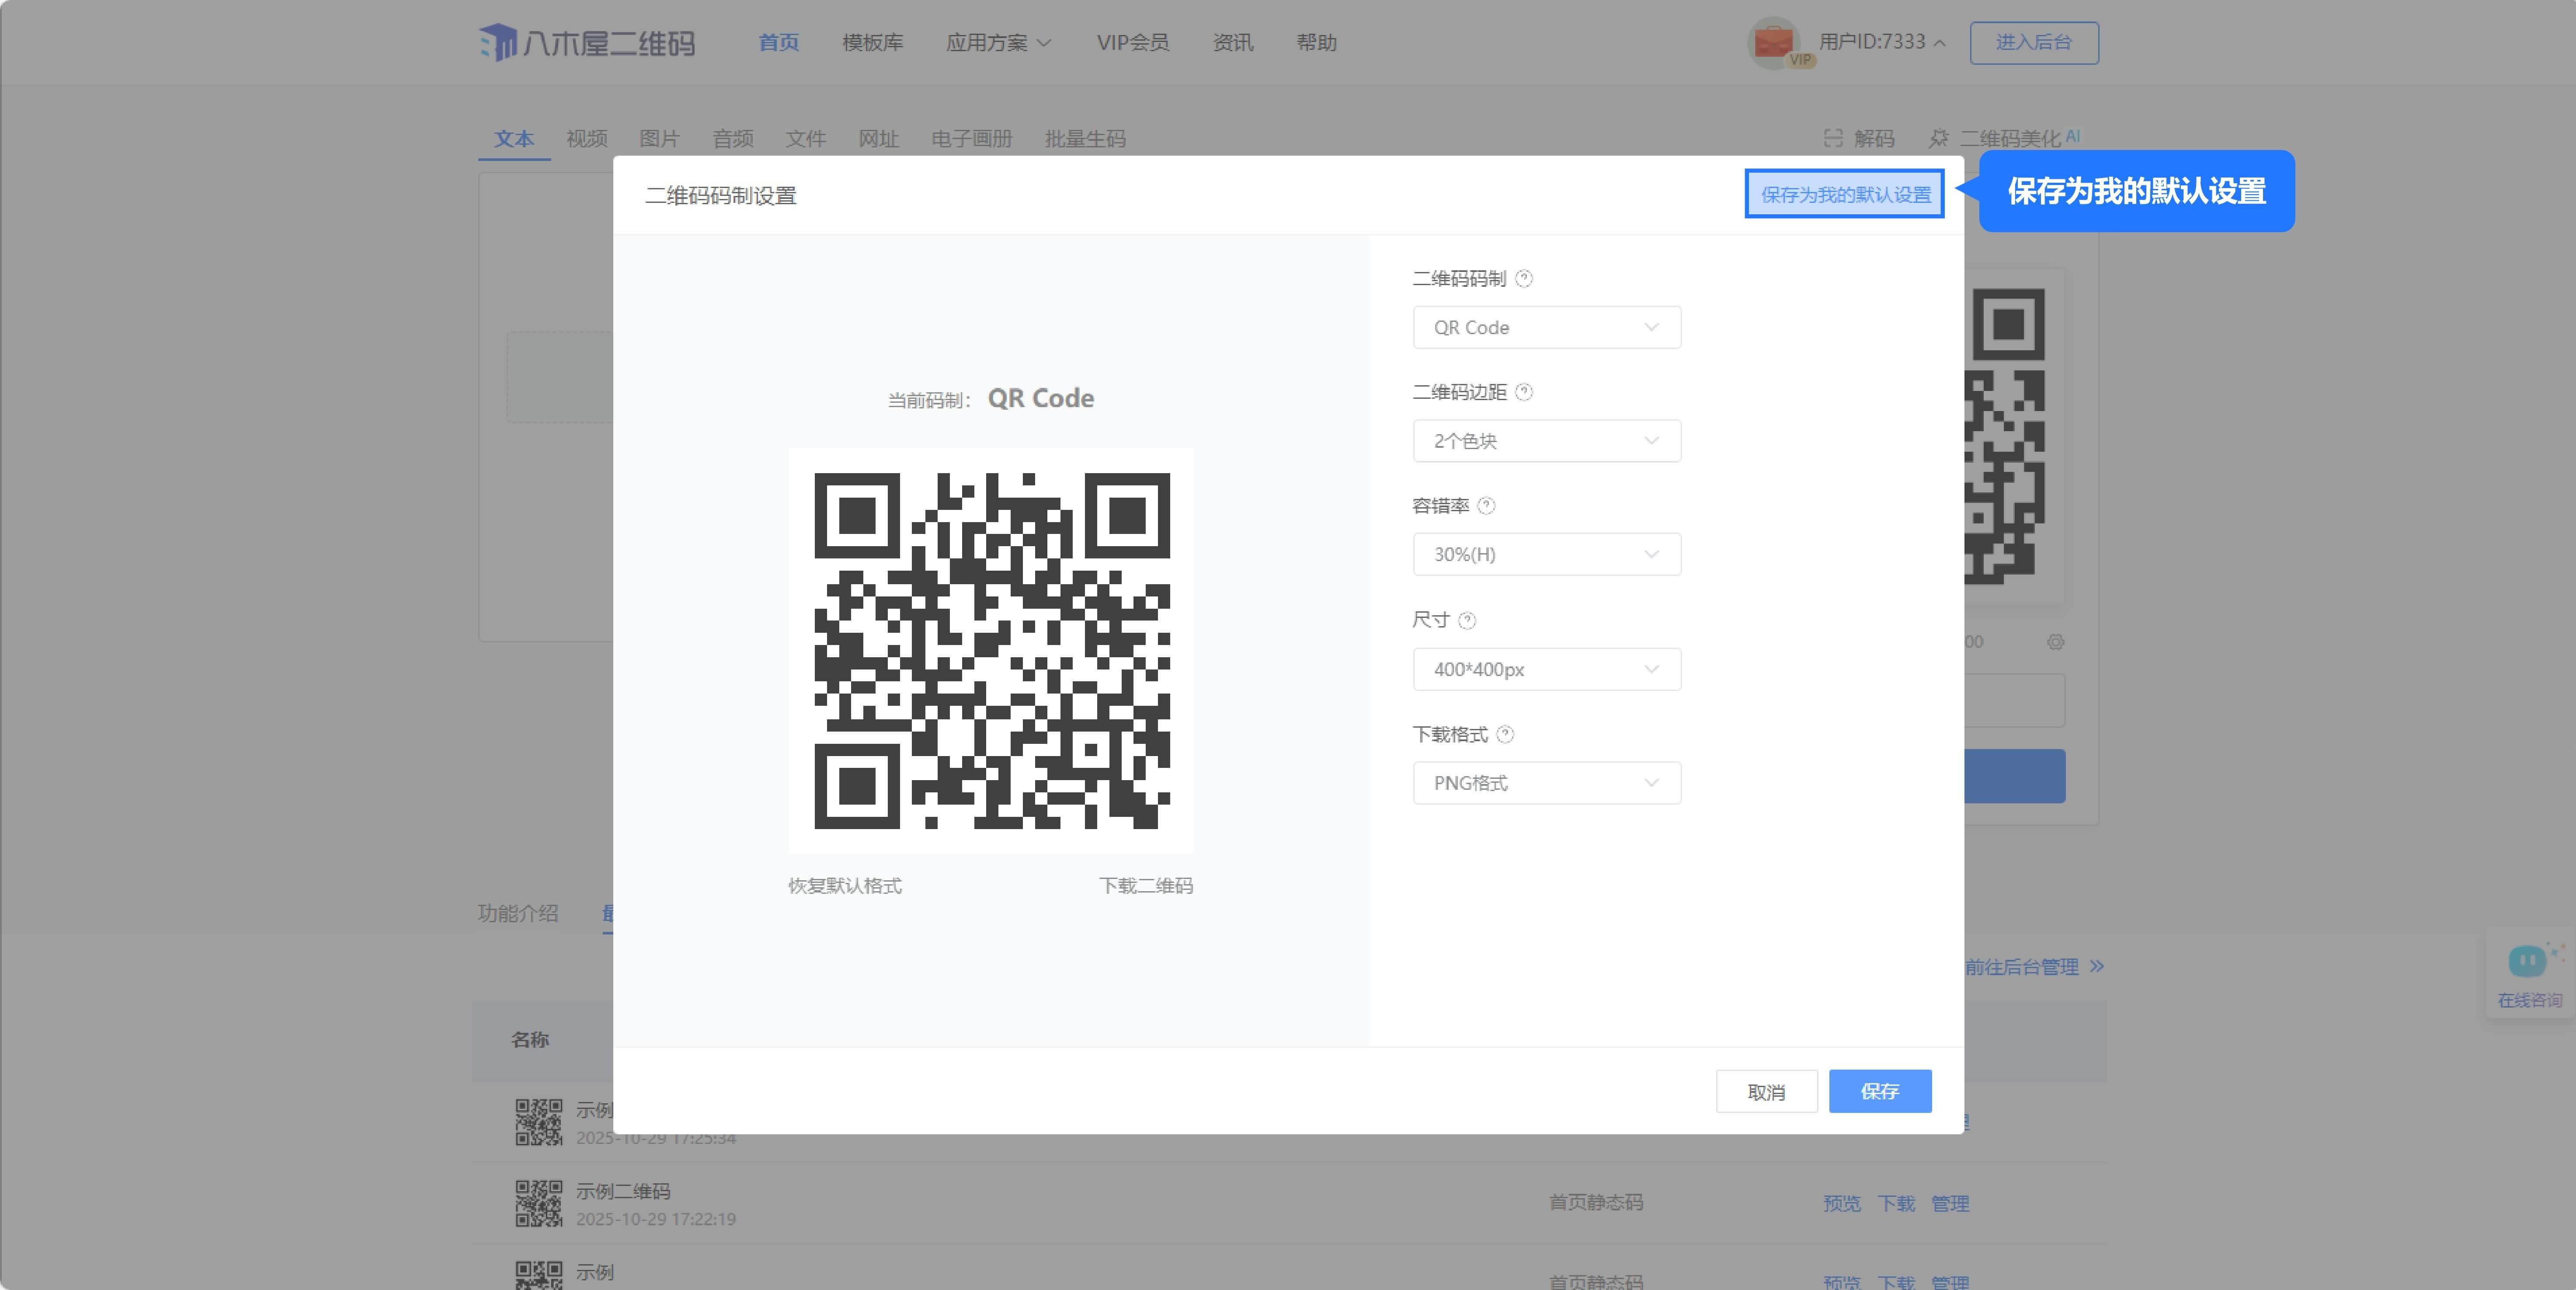Expand the 二维码边距 2个色块 dropdown
Image resolution: width=2576 pixels, height=1290 pixels.
pyautogui.click(x=1546, y=441)
